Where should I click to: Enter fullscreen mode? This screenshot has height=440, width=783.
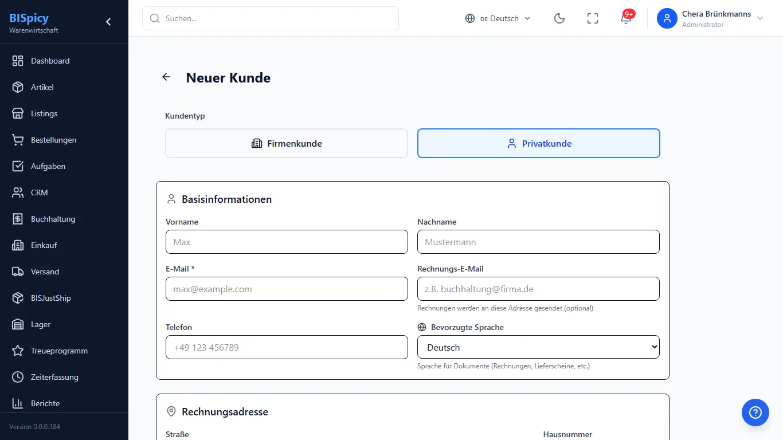click(x=593, y=18)
